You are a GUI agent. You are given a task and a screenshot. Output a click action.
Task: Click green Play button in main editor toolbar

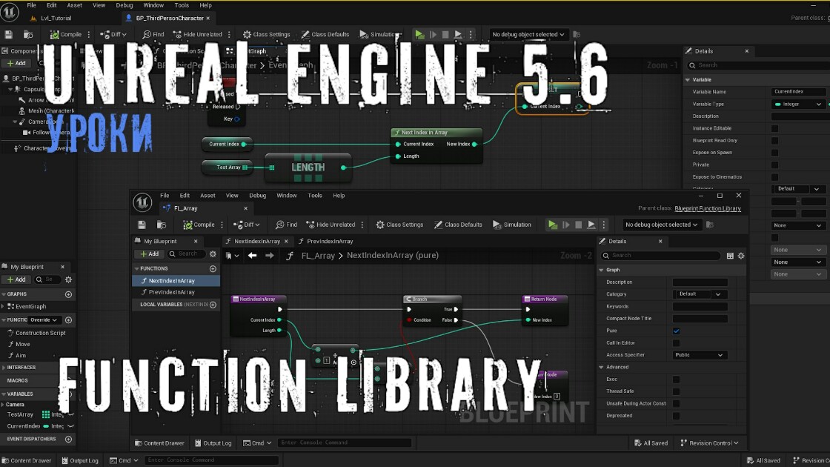pyautogui.click(x=419, y=34)
